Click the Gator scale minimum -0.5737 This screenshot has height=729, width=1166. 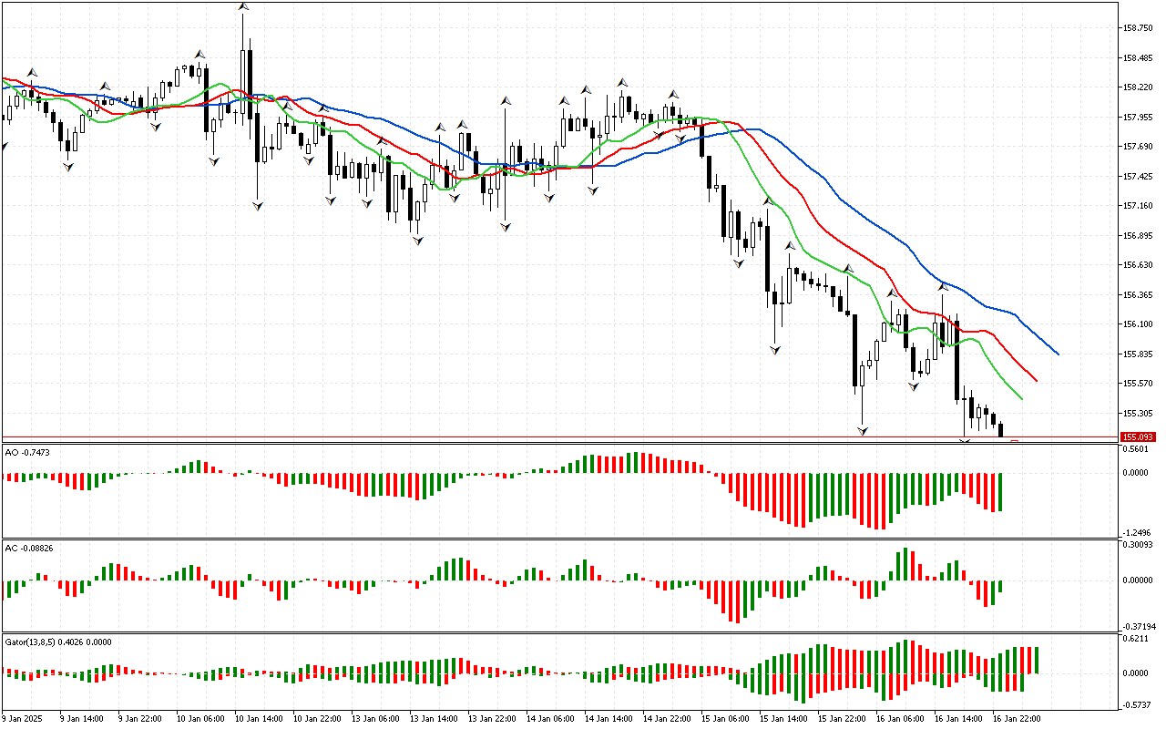coord(1137,704)
